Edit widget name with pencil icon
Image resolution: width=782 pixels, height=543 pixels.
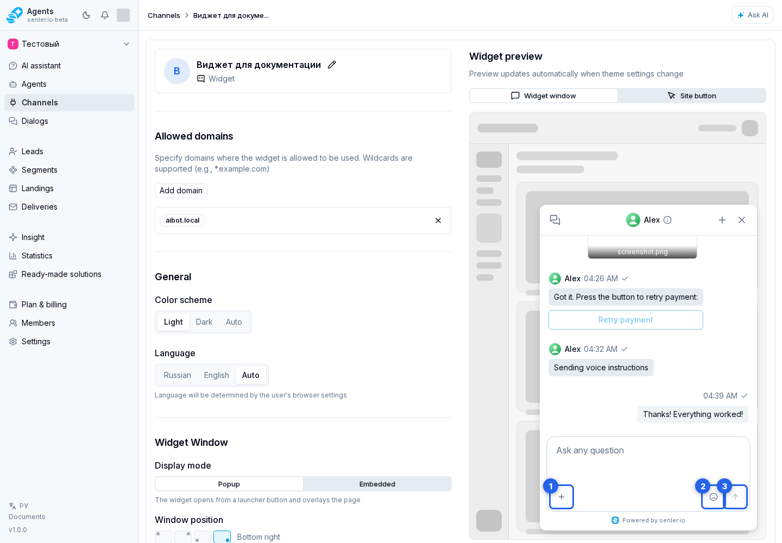click(332, 65)
